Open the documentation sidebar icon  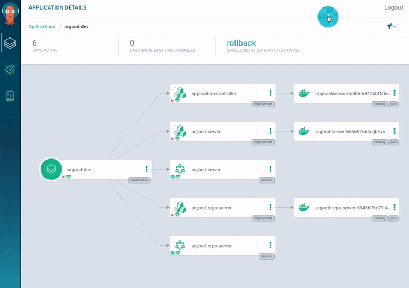pos(10,96)
